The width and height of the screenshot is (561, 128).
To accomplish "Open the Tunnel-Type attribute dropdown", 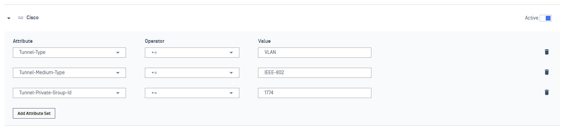I will tap(69, 53).
